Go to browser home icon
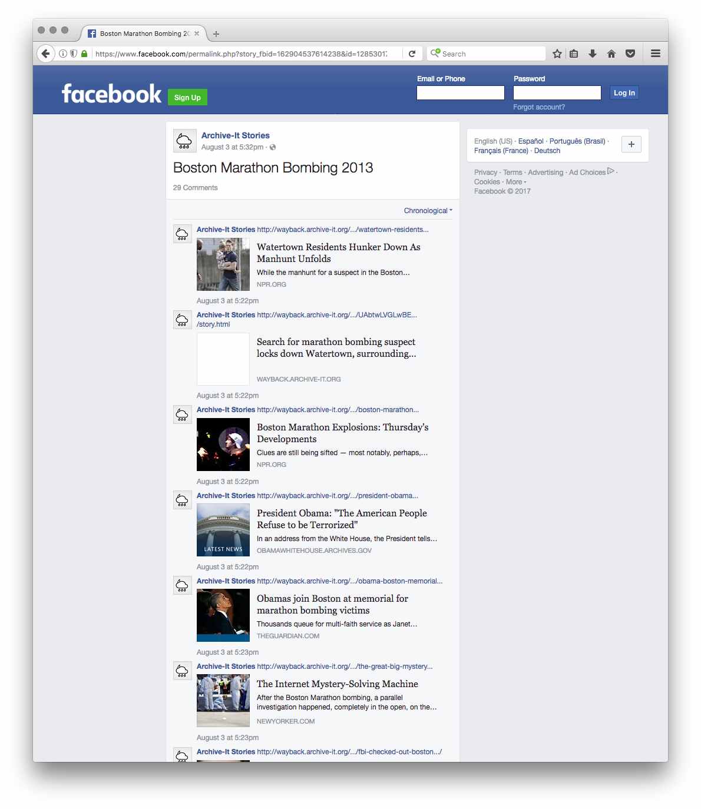Image resolution: width=701 pixels, height=809 pixels. pos(611,54)
